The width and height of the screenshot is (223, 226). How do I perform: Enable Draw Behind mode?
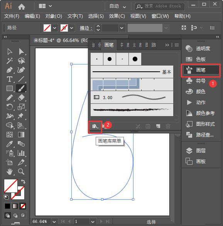tap(15, 216)
